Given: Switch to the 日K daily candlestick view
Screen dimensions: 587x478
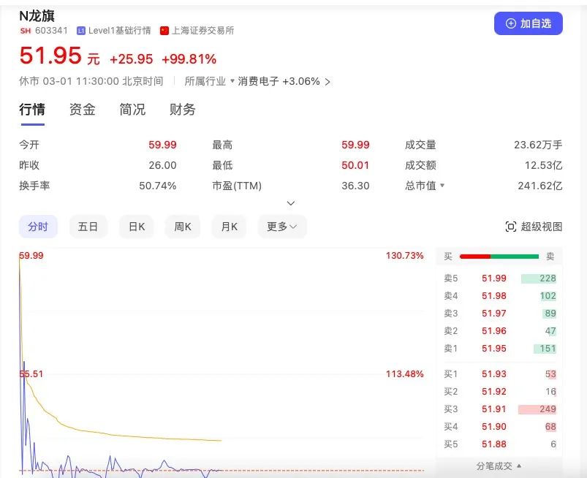Looking at the screenshot, I should (135, 227).
